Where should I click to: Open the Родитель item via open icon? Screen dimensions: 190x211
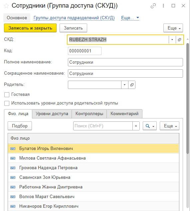tap(132, 85)
